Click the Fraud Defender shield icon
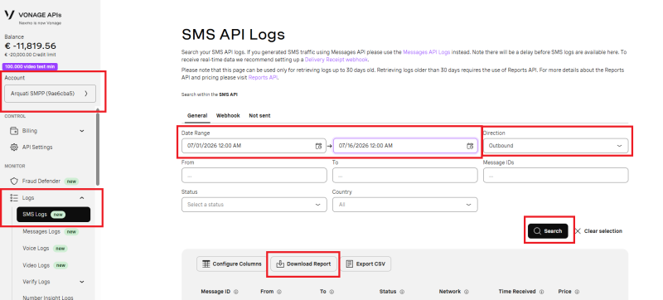The width and height of the screenshot is (663, 300). point(14,181)
